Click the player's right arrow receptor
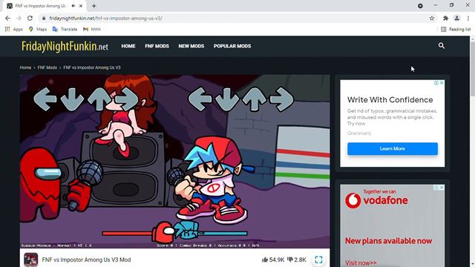The image size is (475, 267). pos(282,99)
